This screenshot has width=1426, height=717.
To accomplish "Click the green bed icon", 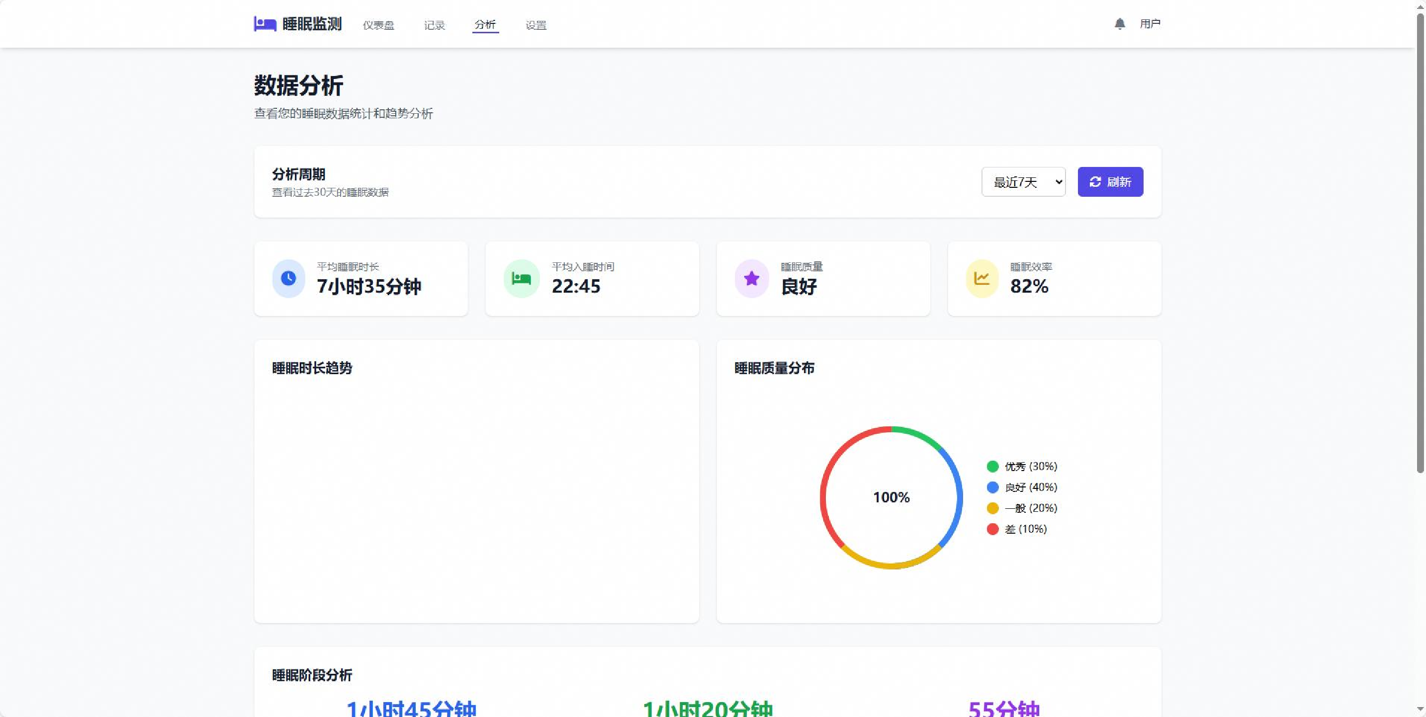I will tap(521, 278).
